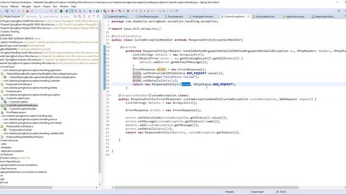
Task: Click the Project Explorer vertical scrollbar
Action: tap(99, 97)
